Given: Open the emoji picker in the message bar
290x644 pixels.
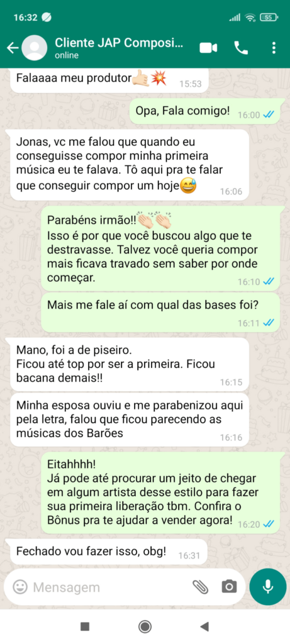Looking at the screenshot, I should click(x=20, y=587).
